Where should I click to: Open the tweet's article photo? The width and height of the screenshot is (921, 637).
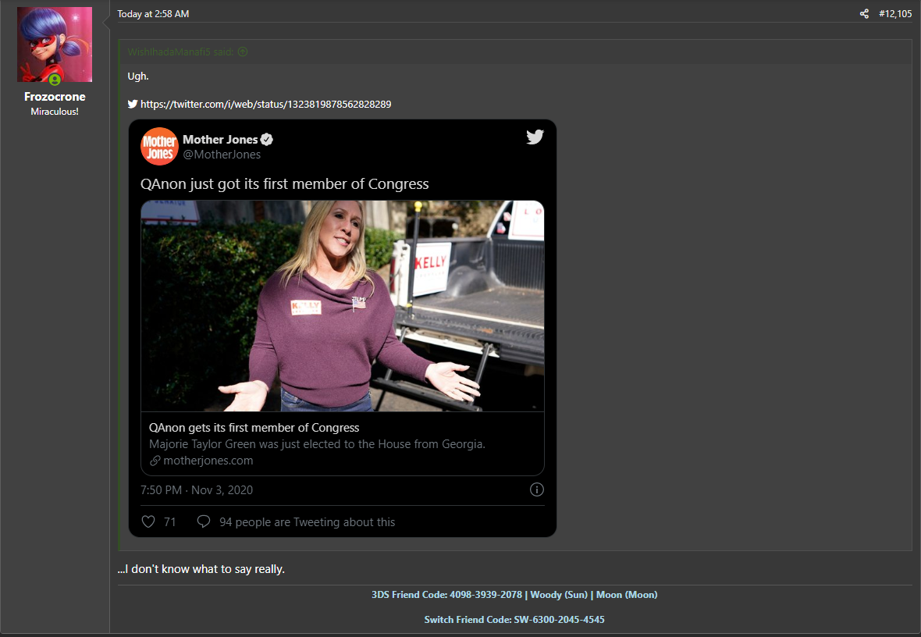343,305
